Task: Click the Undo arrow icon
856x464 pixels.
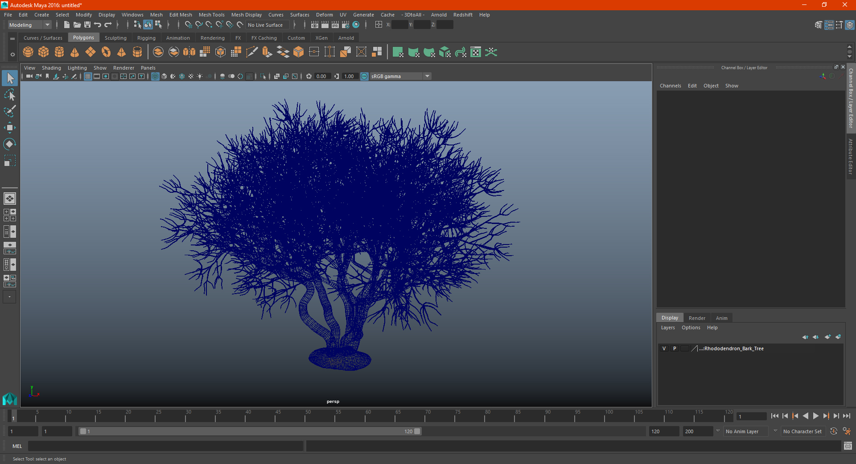Action: [x=98, y=25]
